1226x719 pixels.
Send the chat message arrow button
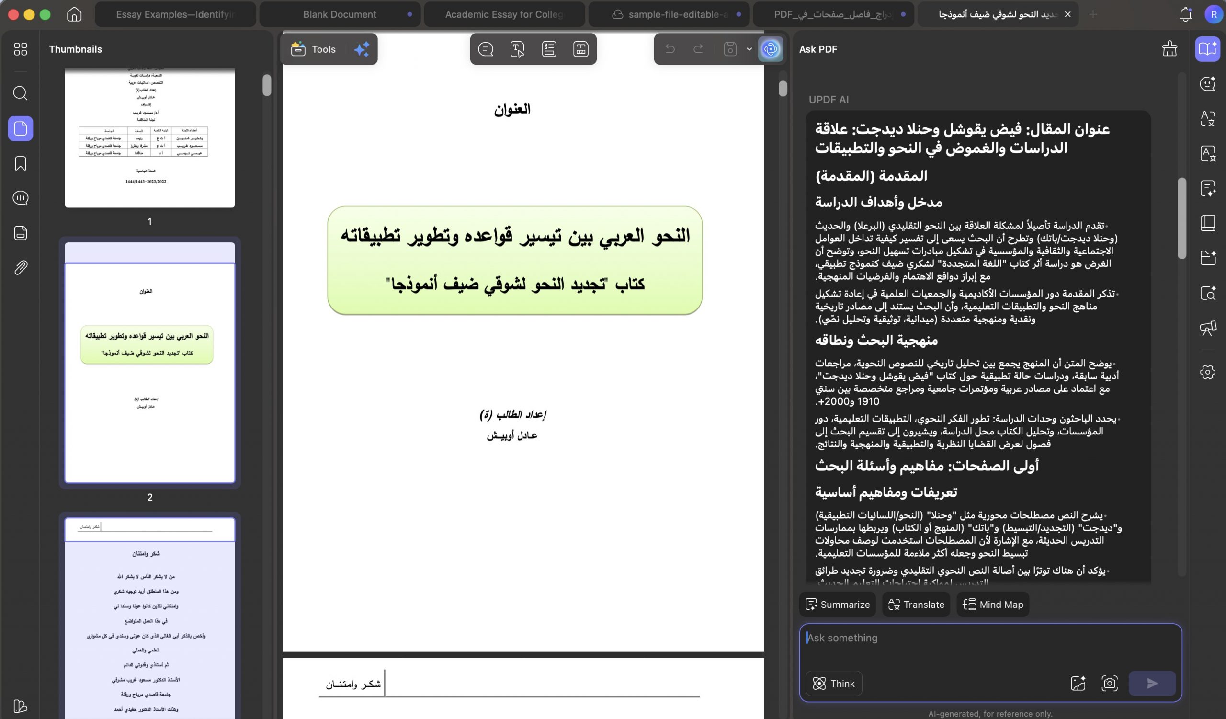point(1152,684)
